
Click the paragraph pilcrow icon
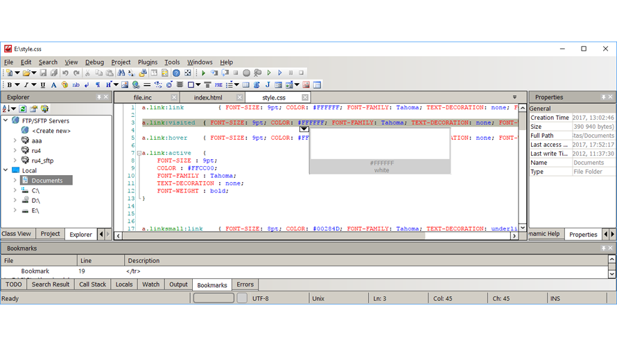coord(98,85)
